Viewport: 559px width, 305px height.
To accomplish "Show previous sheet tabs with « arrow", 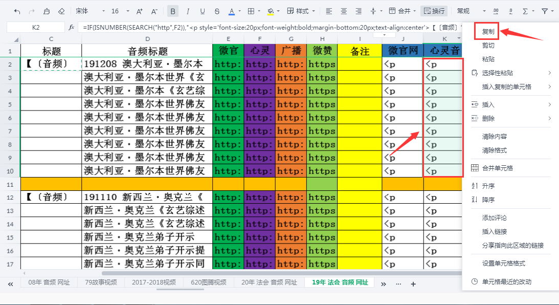I will [x=11, y=284].
